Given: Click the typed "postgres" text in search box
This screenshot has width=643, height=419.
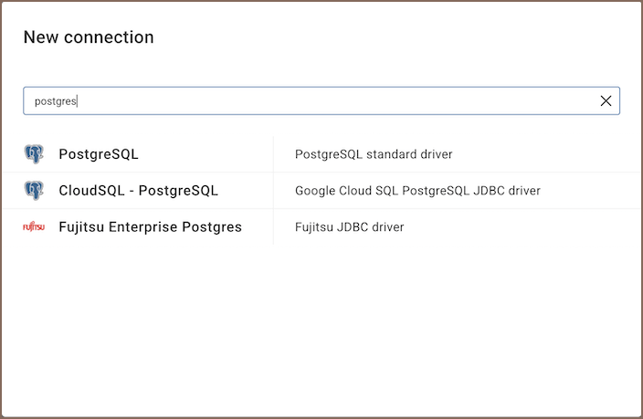Looking at the screenshot, I should pos(56,101).
